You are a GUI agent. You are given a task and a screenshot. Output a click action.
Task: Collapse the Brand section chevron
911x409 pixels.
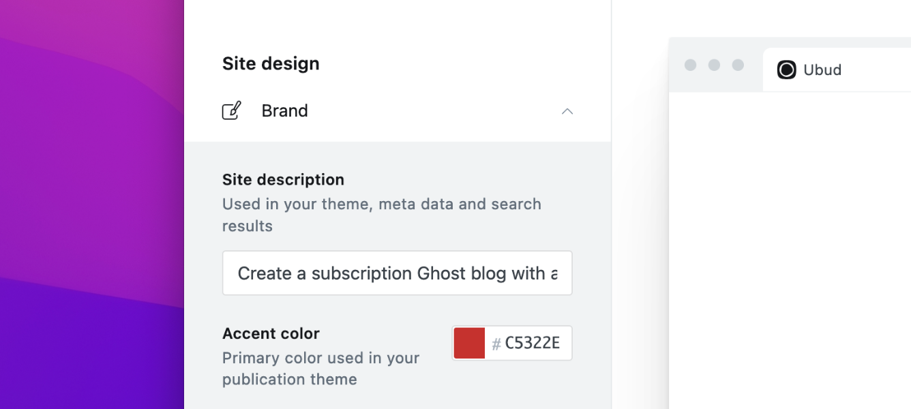pyautogui.click(x=567, y=111)
